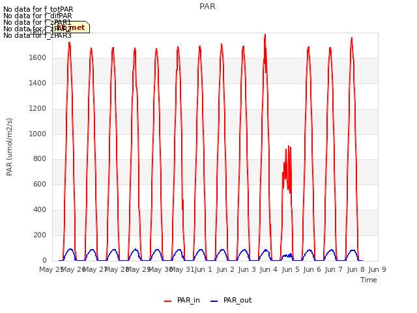Click the Jun 7 x-axis tick label
The width and height of the screenshot is (417, 313).
[334, 269]
